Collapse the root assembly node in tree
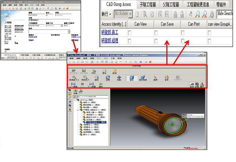236x162 pixels. tap(75, 100)
